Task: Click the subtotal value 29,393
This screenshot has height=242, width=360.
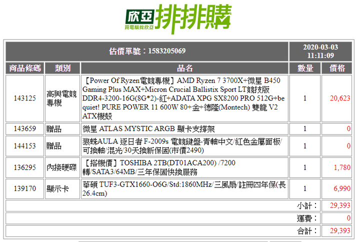Action: [x=340, y=205]
